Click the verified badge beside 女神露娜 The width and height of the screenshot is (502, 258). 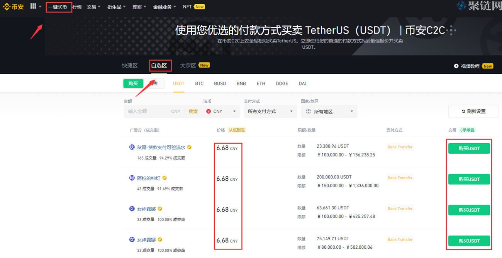coord(160,209)
